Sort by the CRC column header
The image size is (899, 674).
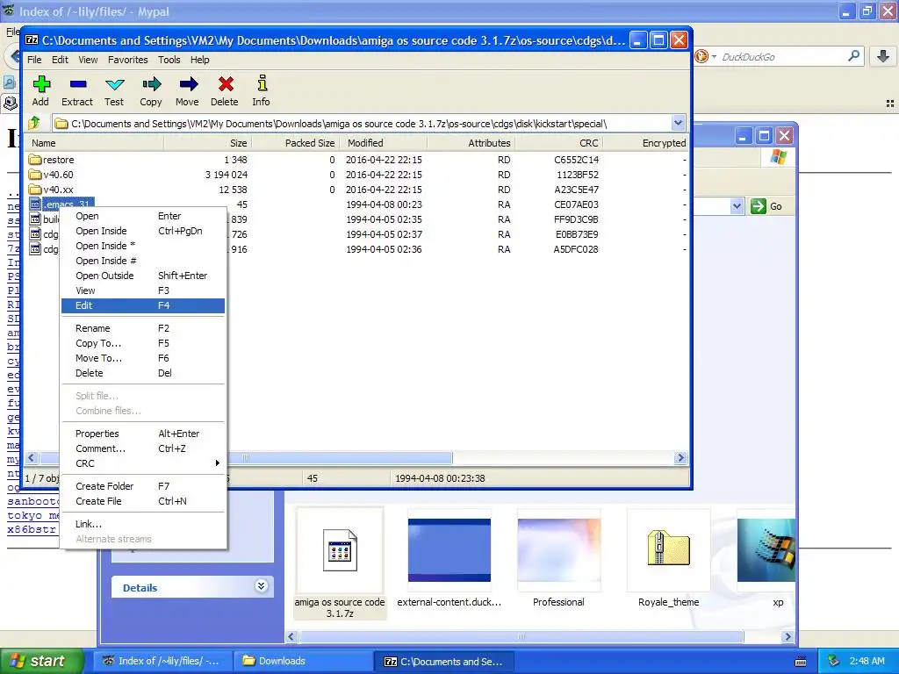[558, 143]
